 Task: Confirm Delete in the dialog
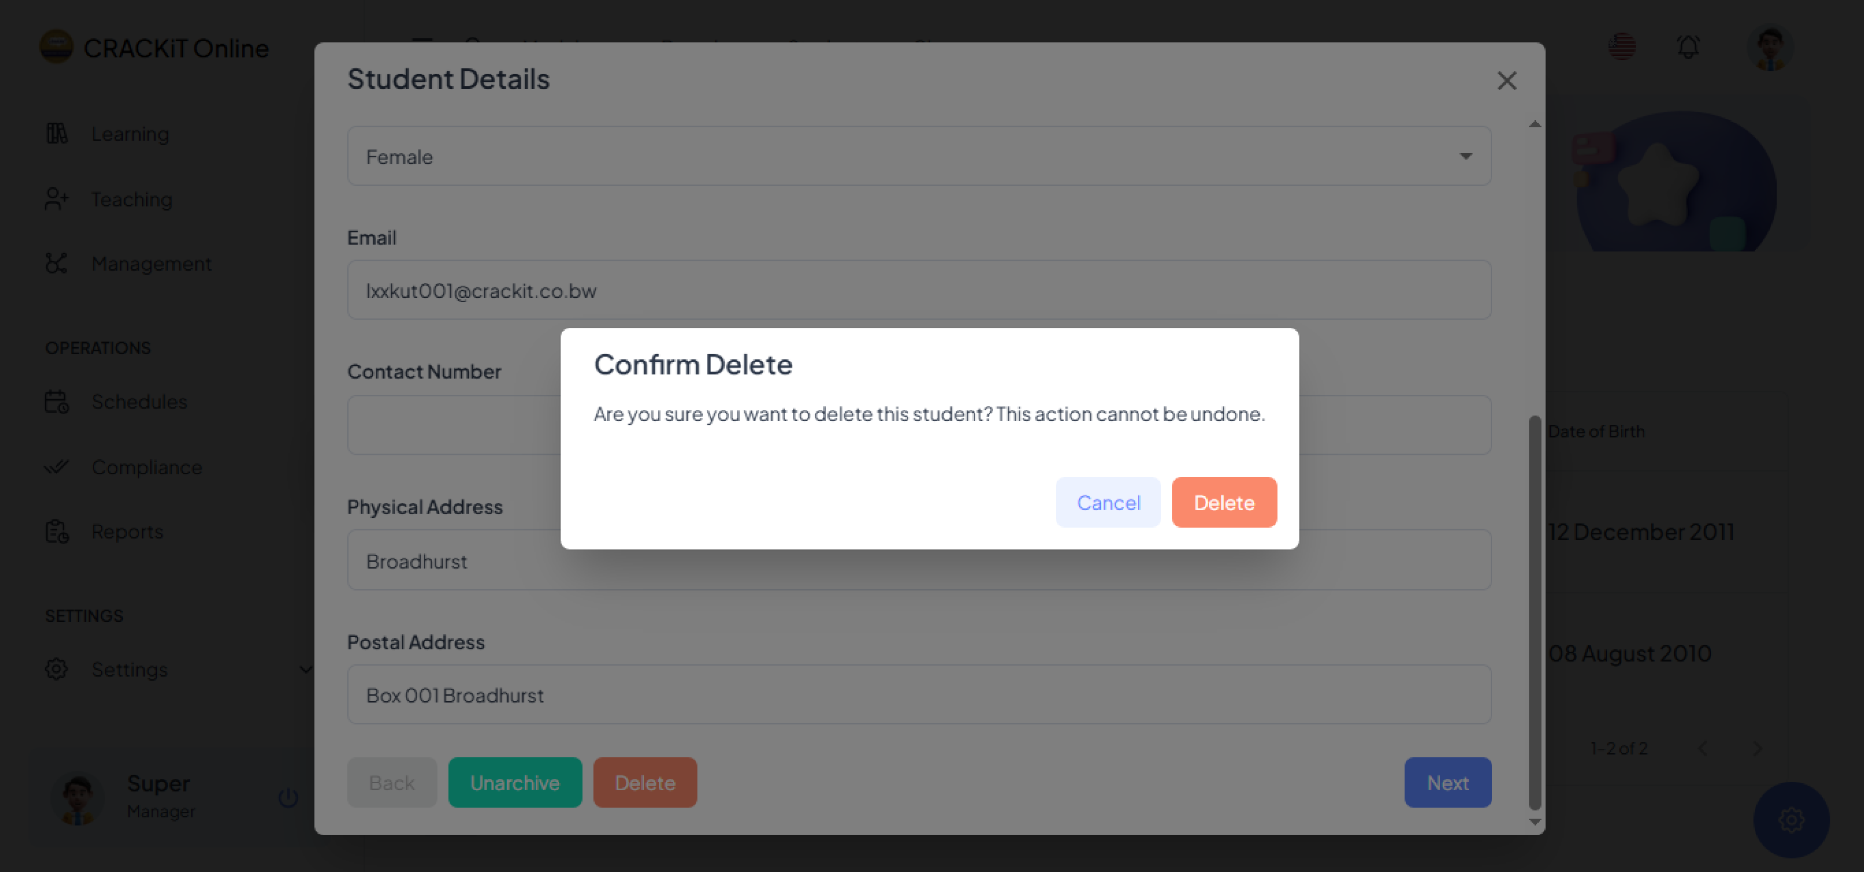coord(1224,502)
